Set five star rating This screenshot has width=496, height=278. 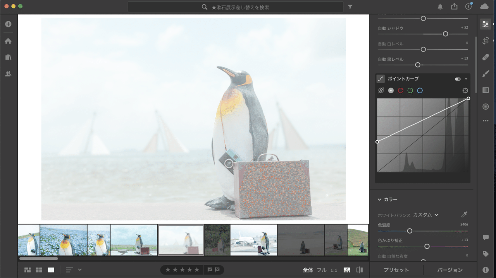(197, 270)
